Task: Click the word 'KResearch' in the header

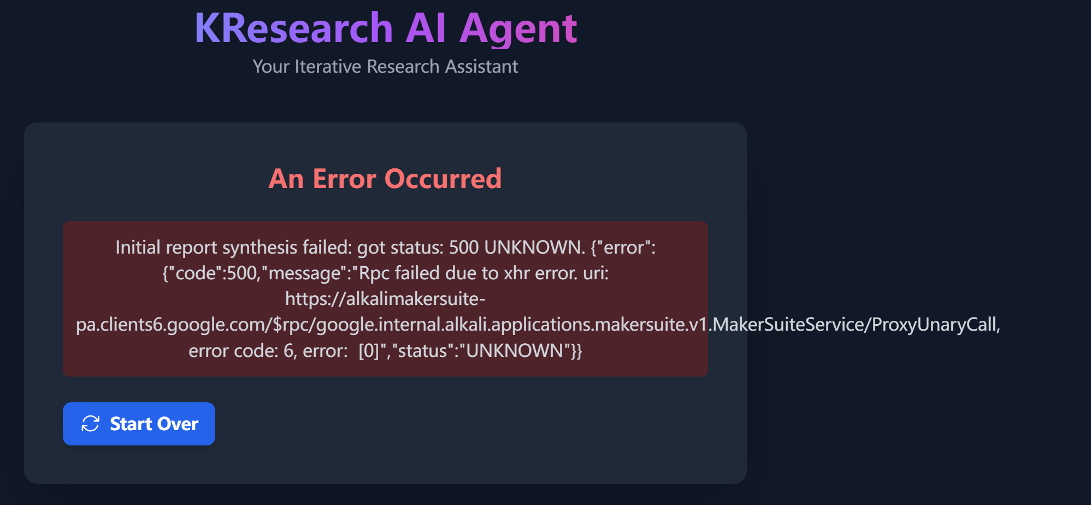Action: 294,28
